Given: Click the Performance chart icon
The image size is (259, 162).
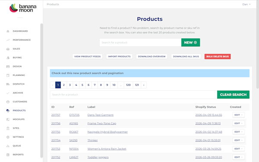Looking at the screenshot, I should coord(8,40).
